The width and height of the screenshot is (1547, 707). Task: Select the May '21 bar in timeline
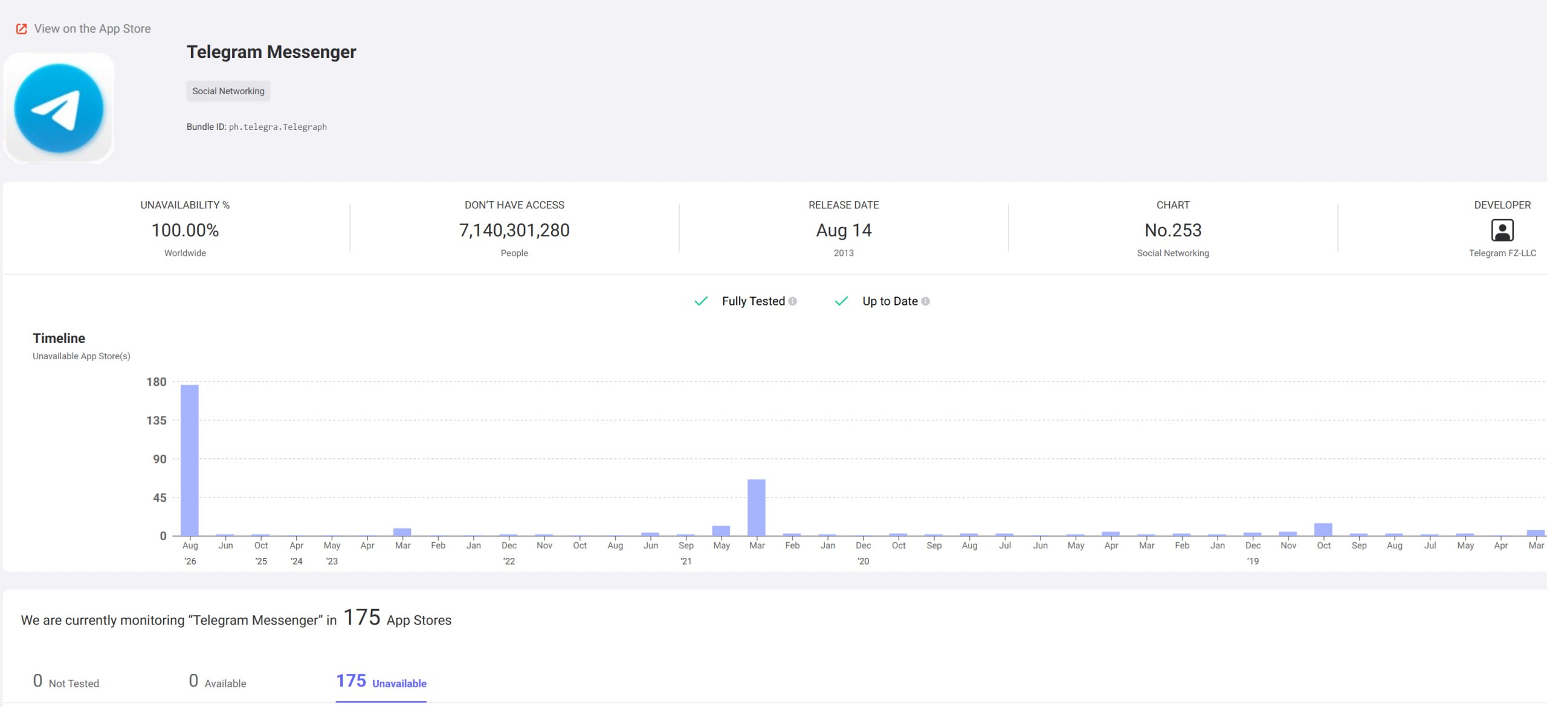(721, 531)
